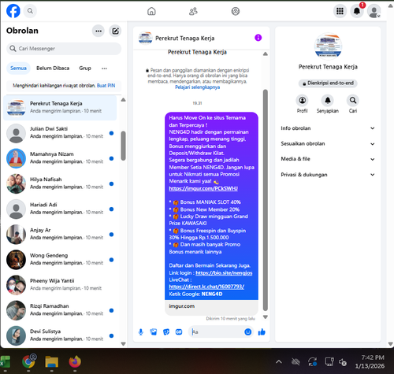Open the Profil icon button

point(303,100)
